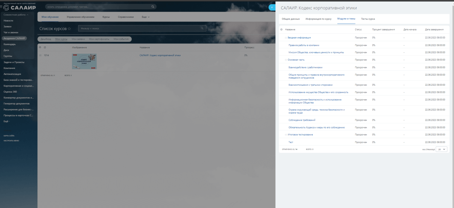Close the side panel with the blue X
Image resolution: width=454 pixels, height=208 pixels.
tap(272, 7)
